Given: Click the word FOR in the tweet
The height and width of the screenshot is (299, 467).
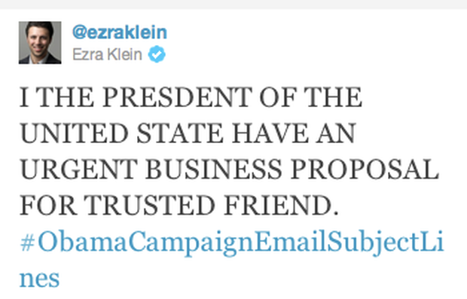Looking at the screenshot, I should [48, 206].
